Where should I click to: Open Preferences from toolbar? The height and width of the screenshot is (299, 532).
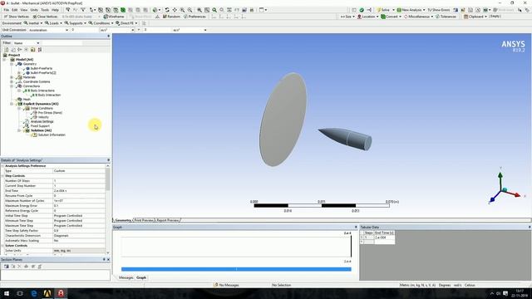(x=195, y=17)
